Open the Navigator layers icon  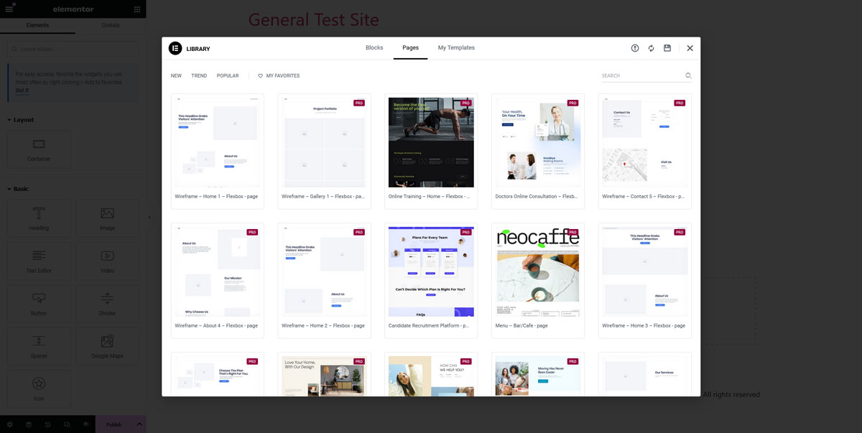[29, 424]
